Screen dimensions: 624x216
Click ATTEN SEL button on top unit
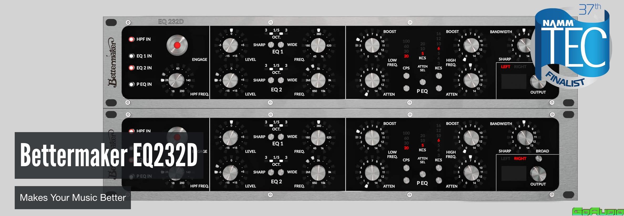[x=422, y=82]
